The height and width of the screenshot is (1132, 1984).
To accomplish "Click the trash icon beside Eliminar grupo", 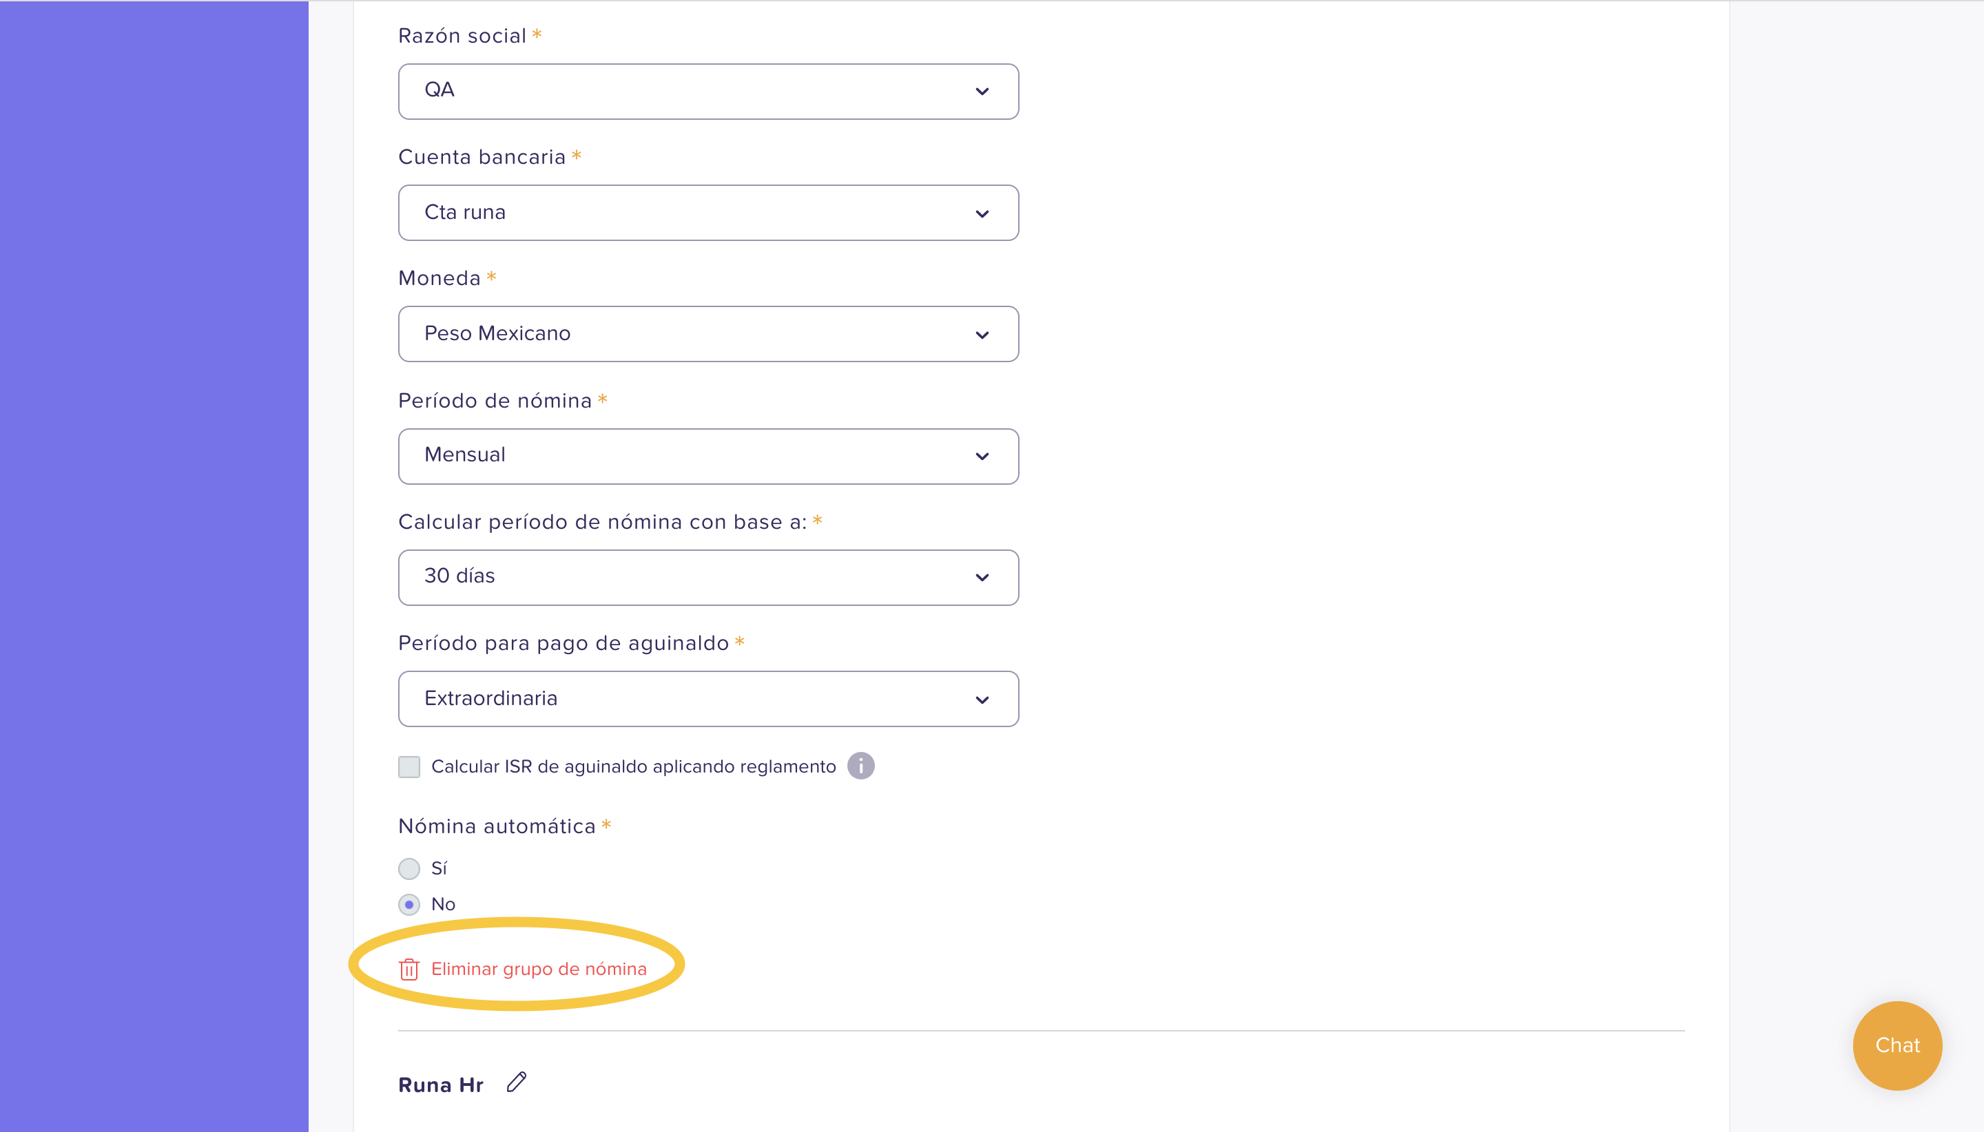I will 409,969.
